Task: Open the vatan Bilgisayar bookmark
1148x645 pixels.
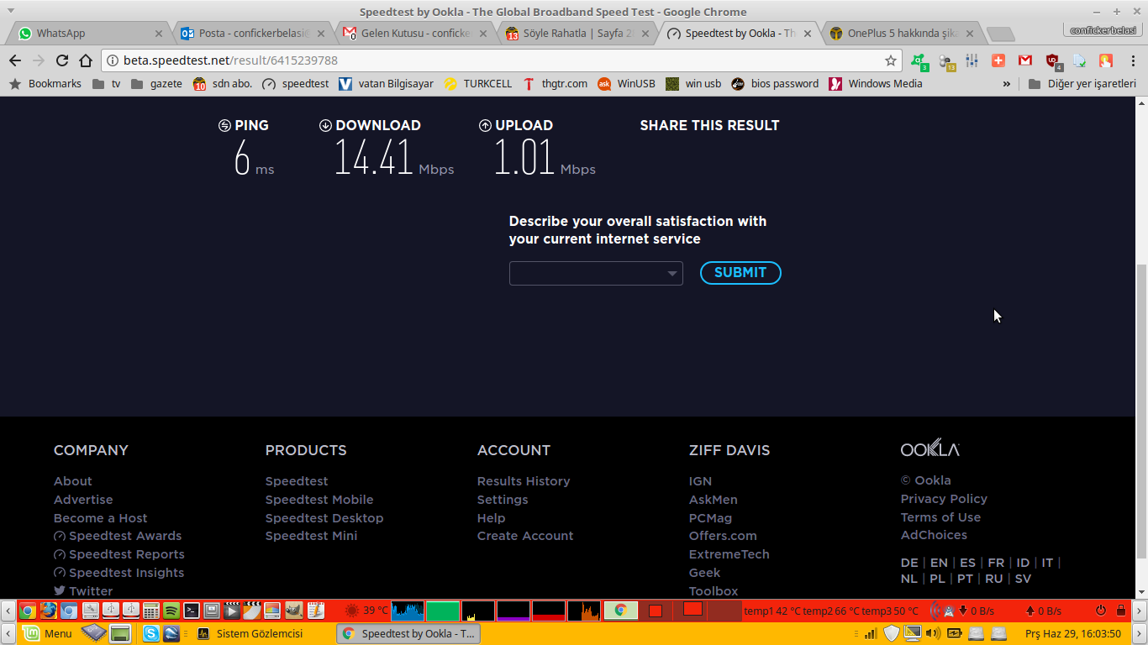Action: (387, 84)
